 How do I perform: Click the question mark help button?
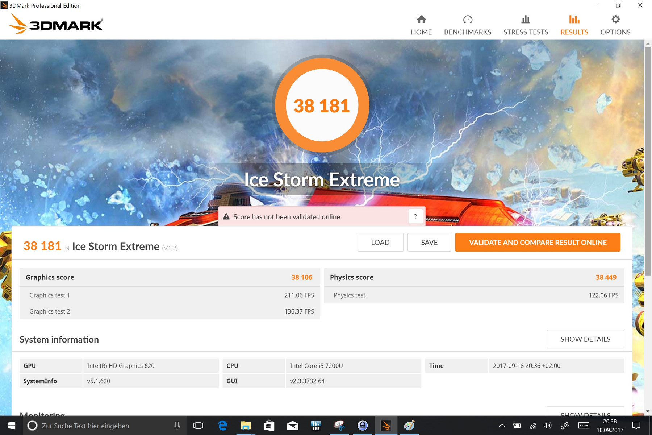pyautogui.click(x=415, y=216)
